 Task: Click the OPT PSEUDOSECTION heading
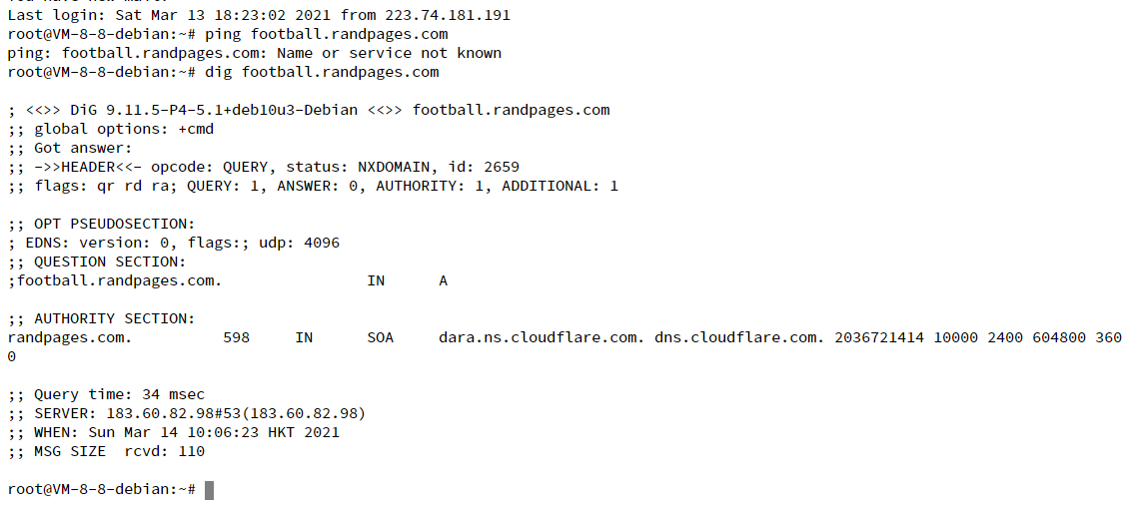[x=115, y=224]
